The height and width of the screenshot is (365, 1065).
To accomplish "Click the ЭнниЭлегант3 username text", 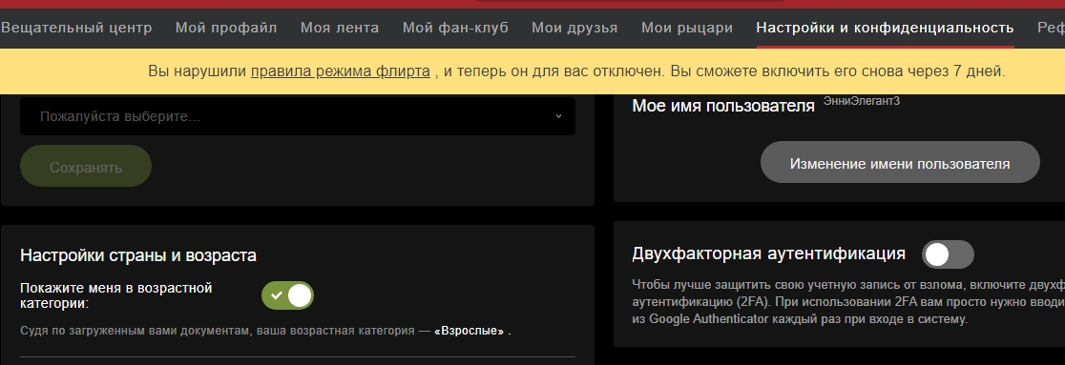I will tap(862, 101).
